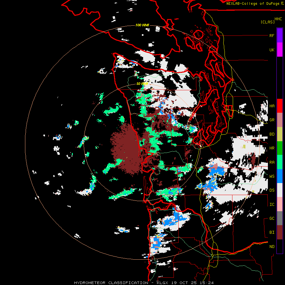Click the RA legend label
This screenshot has width=285, height=285.
[272, 162]
